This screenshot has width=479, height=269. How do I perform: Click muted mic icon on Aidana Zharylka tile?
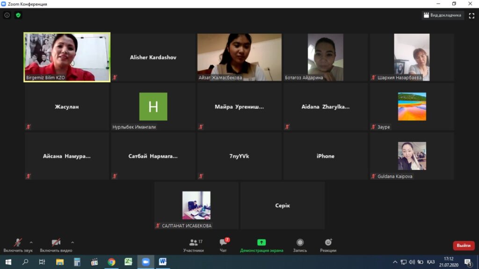click(287, 127)
